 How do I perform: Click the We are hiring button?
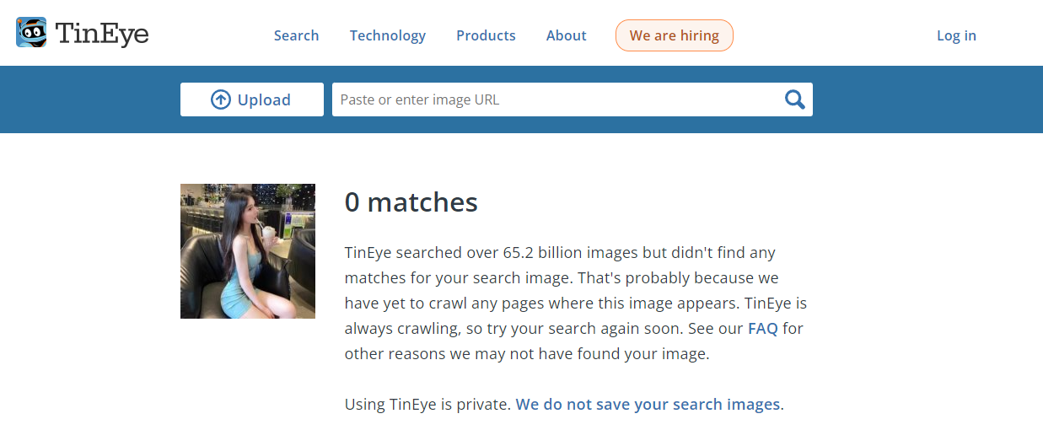click(675, 35)
